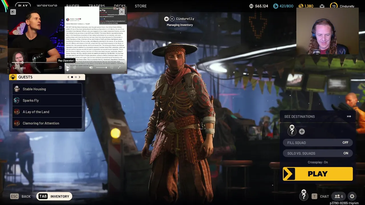Add a squad member with plus button

302,132
